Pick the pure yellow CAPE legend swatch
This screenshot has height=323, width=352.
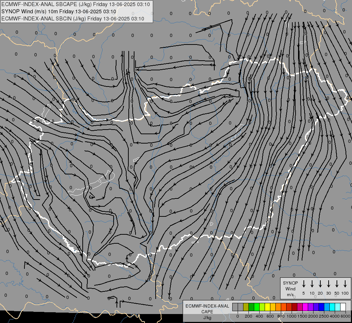(268, 307)
